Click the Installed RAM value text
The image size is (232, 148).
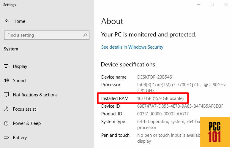pyautogui.click(x=160, y=98)
